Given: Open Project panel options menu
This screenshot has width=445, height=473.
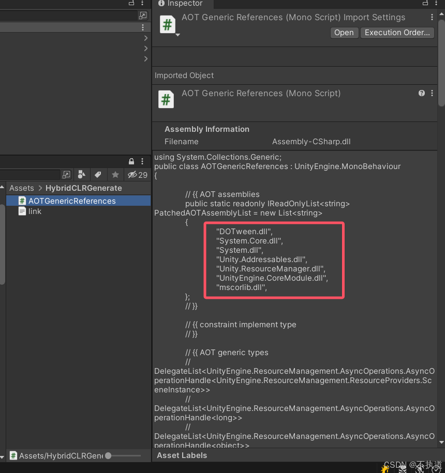Looking at the screenshot, I should pos(142,161).
